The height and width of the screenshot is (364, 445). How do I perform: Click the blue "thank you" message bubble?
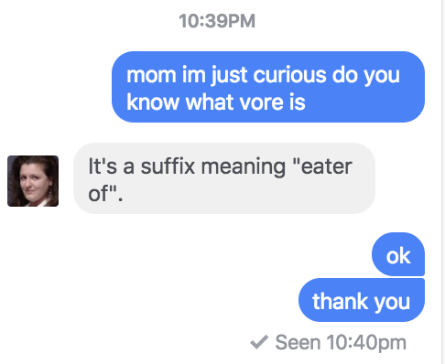click(x=362, y=300)
